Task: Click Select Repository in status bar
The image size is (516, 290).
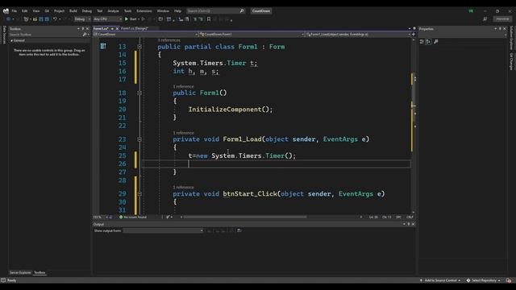Action: (x=484, y=280)
